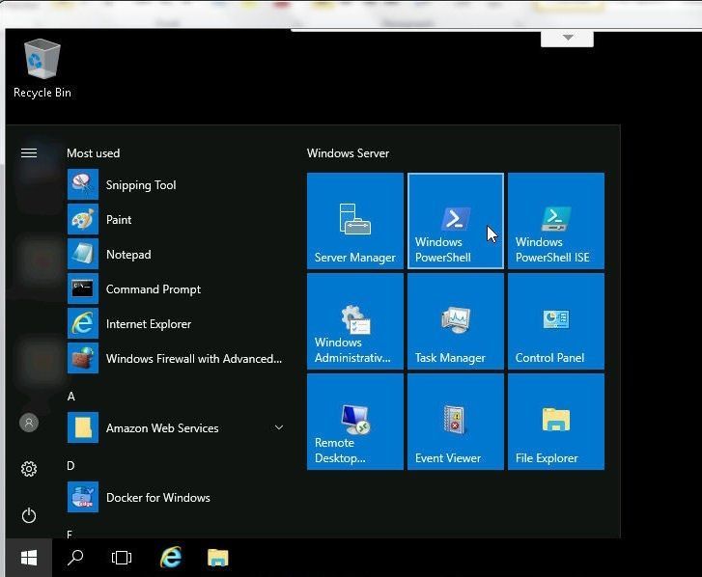Launch Internet Explorer from the taskbar
Viewport: 702px width, 577px height.
[171, 558]
